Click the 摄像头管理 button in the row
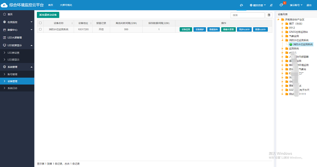This screenshot has width=317, height=167. (229, 29)
